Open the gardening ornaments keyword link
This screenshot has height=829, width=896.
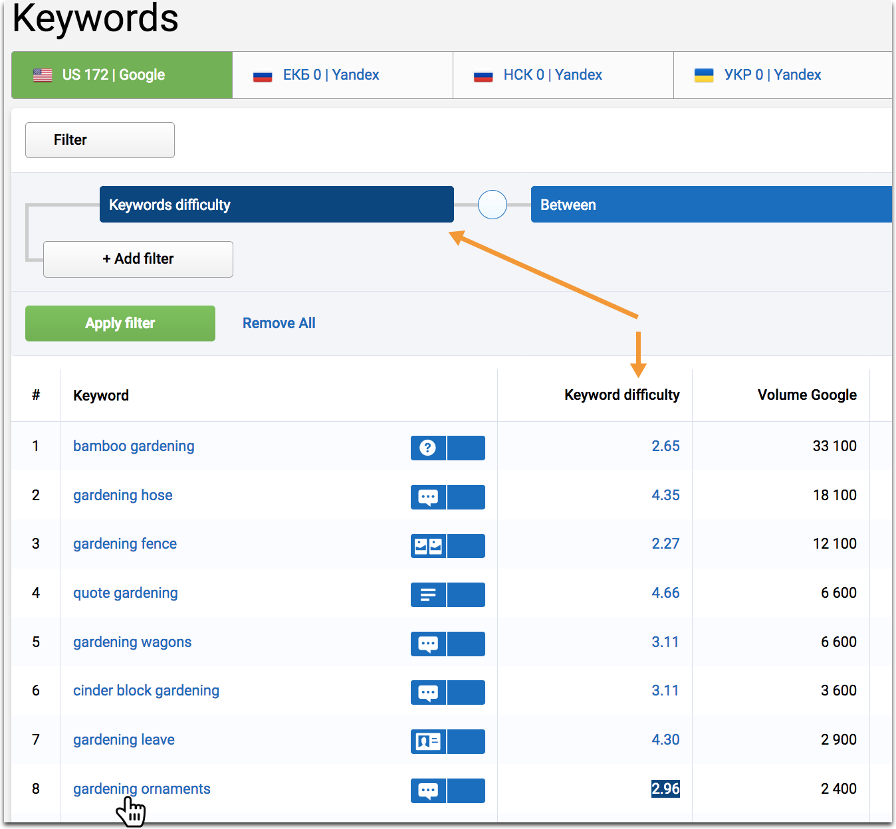[x=142, y=788]
